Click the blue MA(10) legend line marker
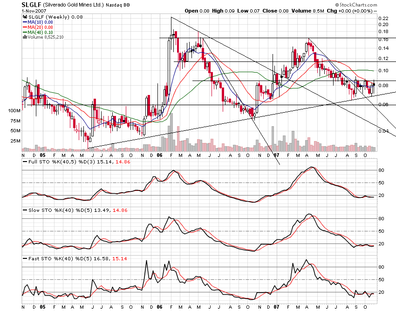The width and height of the screenshot is (396, 311). point(25,22)
